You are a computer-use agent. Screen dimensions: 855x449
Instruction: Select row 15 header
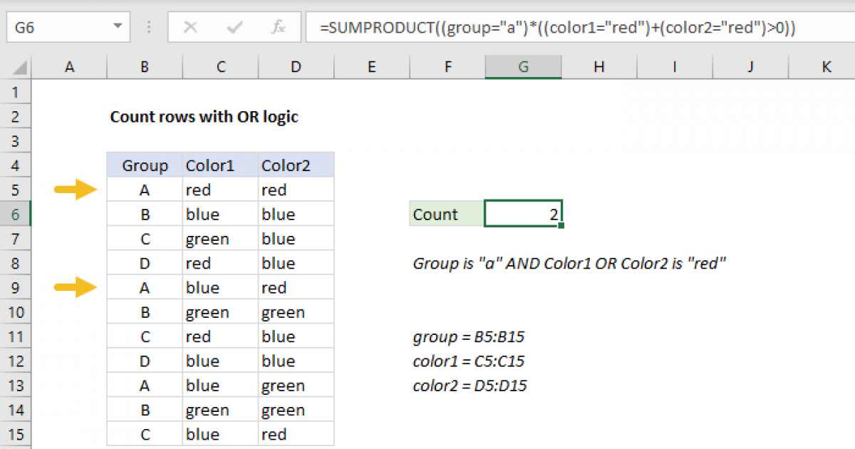[16, 434]
